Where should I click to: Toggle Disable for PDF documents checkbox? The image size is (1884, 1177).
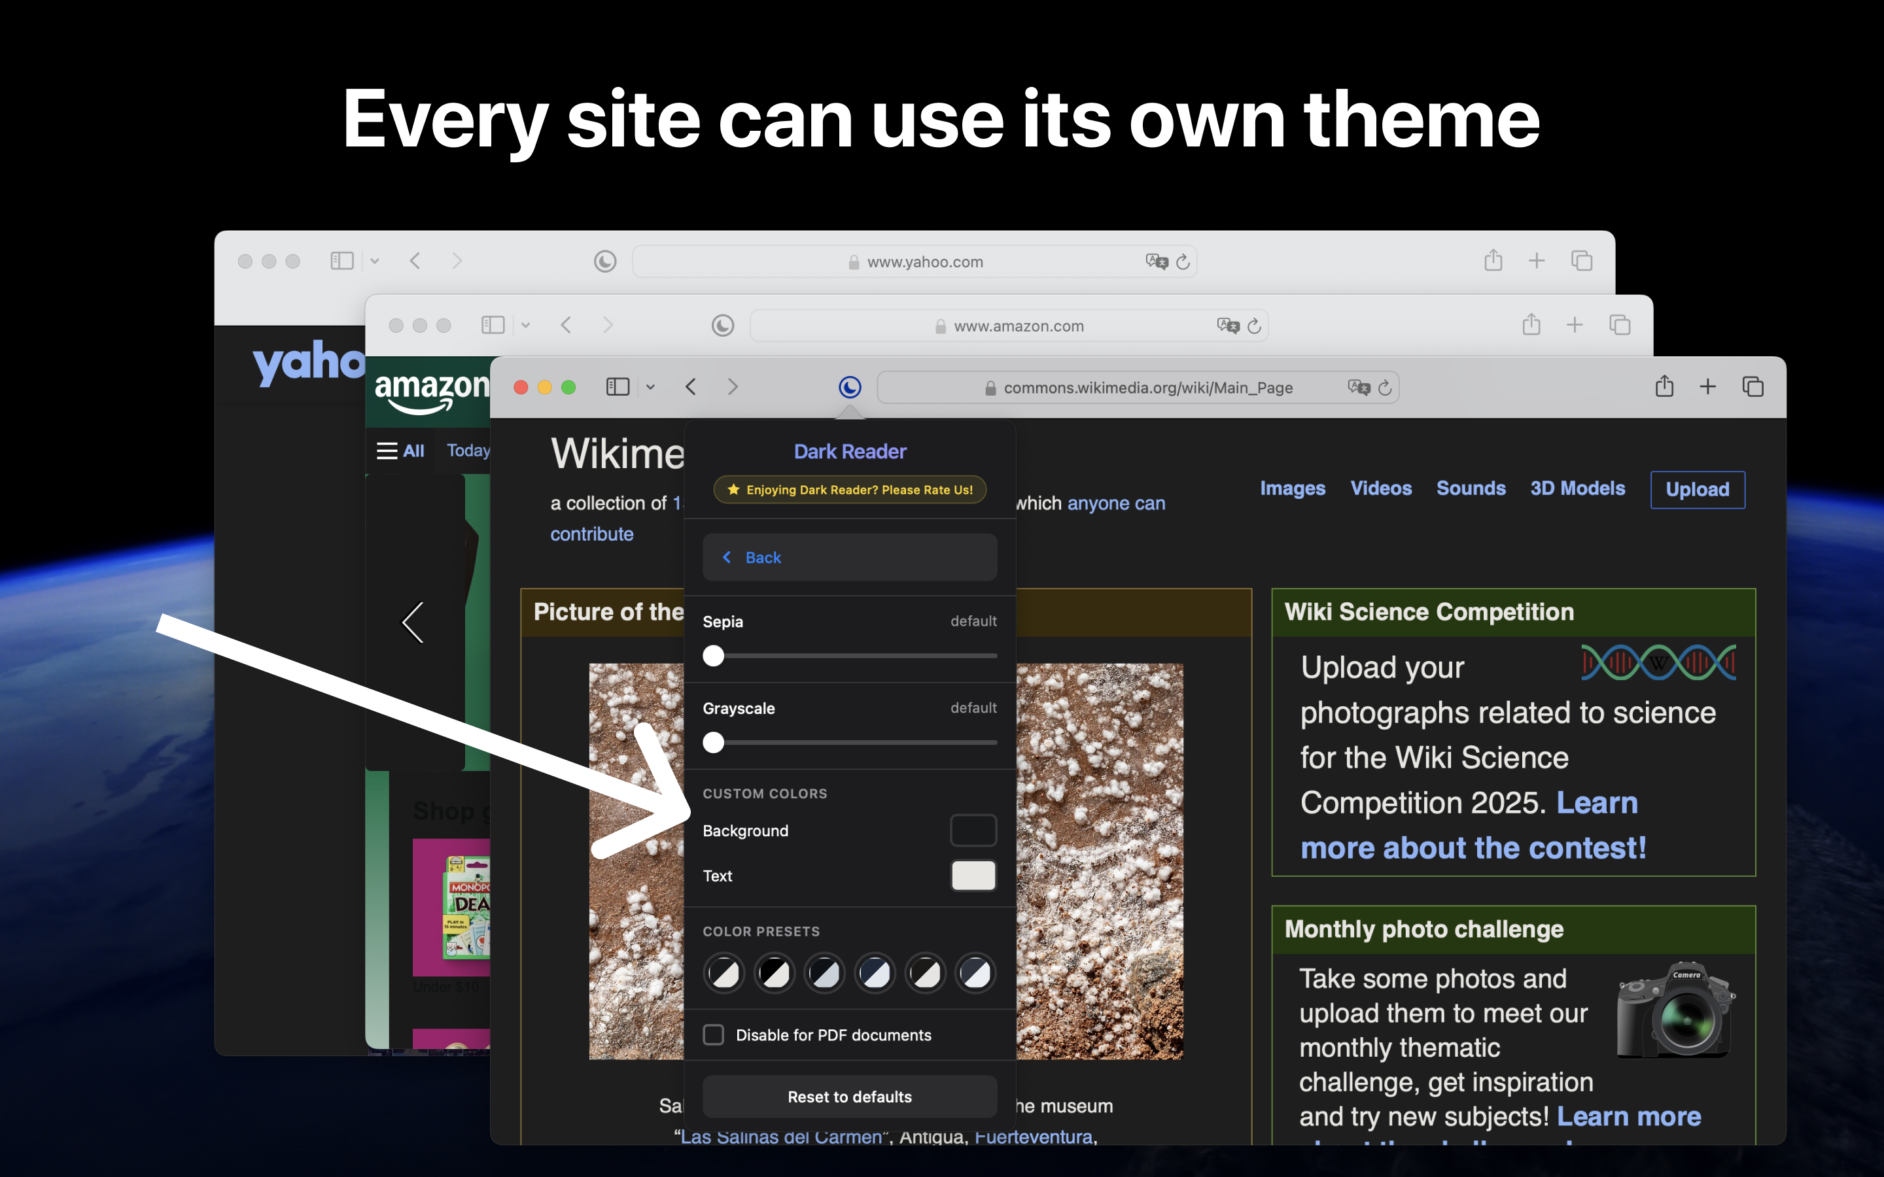pyautogui.click(x=713, y=1034)
